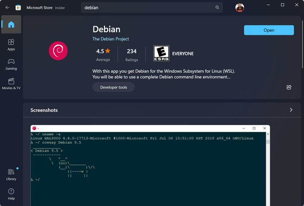Image resolution: width=304 pixels, height=206 pixels.
Task: Expand Screenshots with the chevron arrow
Action: [x=291, y=110]
